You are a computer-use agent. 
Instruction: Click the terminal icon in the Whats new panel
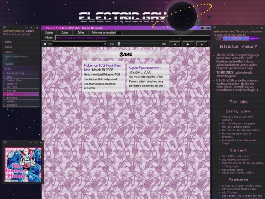tap(215, 28)
